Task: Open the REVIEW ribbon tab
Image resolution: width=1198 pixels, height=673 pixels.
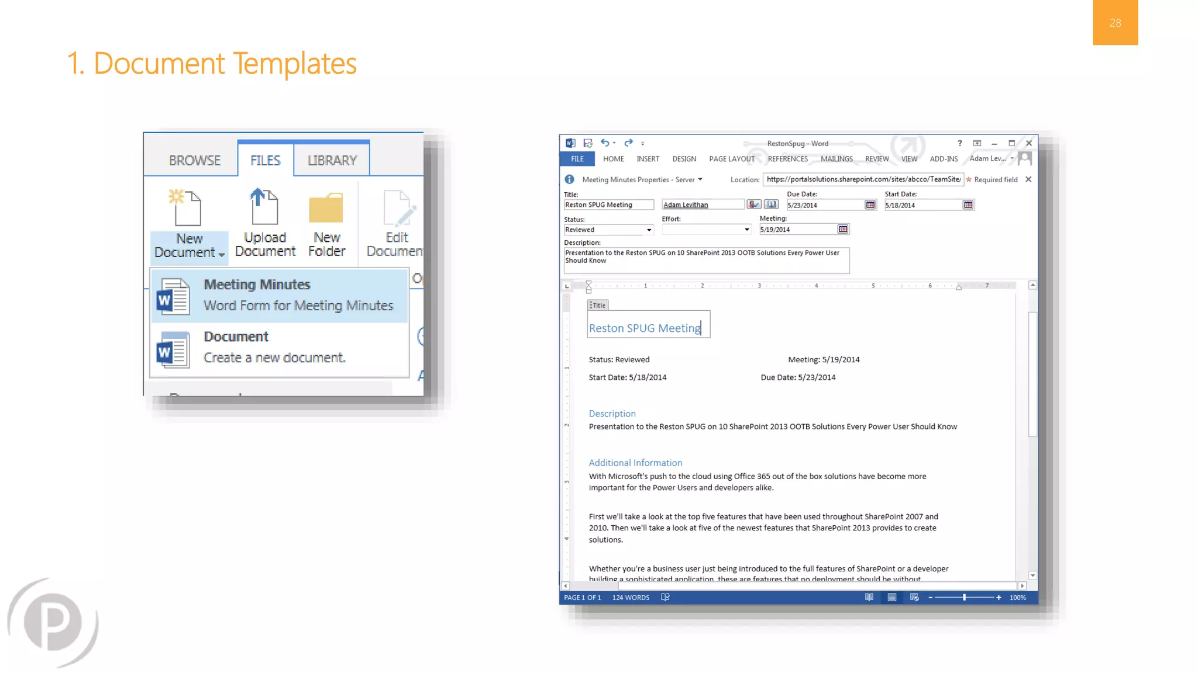Action: click(877, 159)
